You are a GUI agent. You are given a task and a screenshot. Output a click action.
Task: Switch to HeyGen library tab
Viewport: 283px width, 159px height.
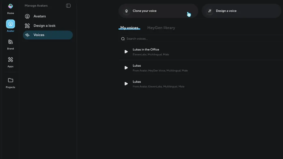point(161,28)
